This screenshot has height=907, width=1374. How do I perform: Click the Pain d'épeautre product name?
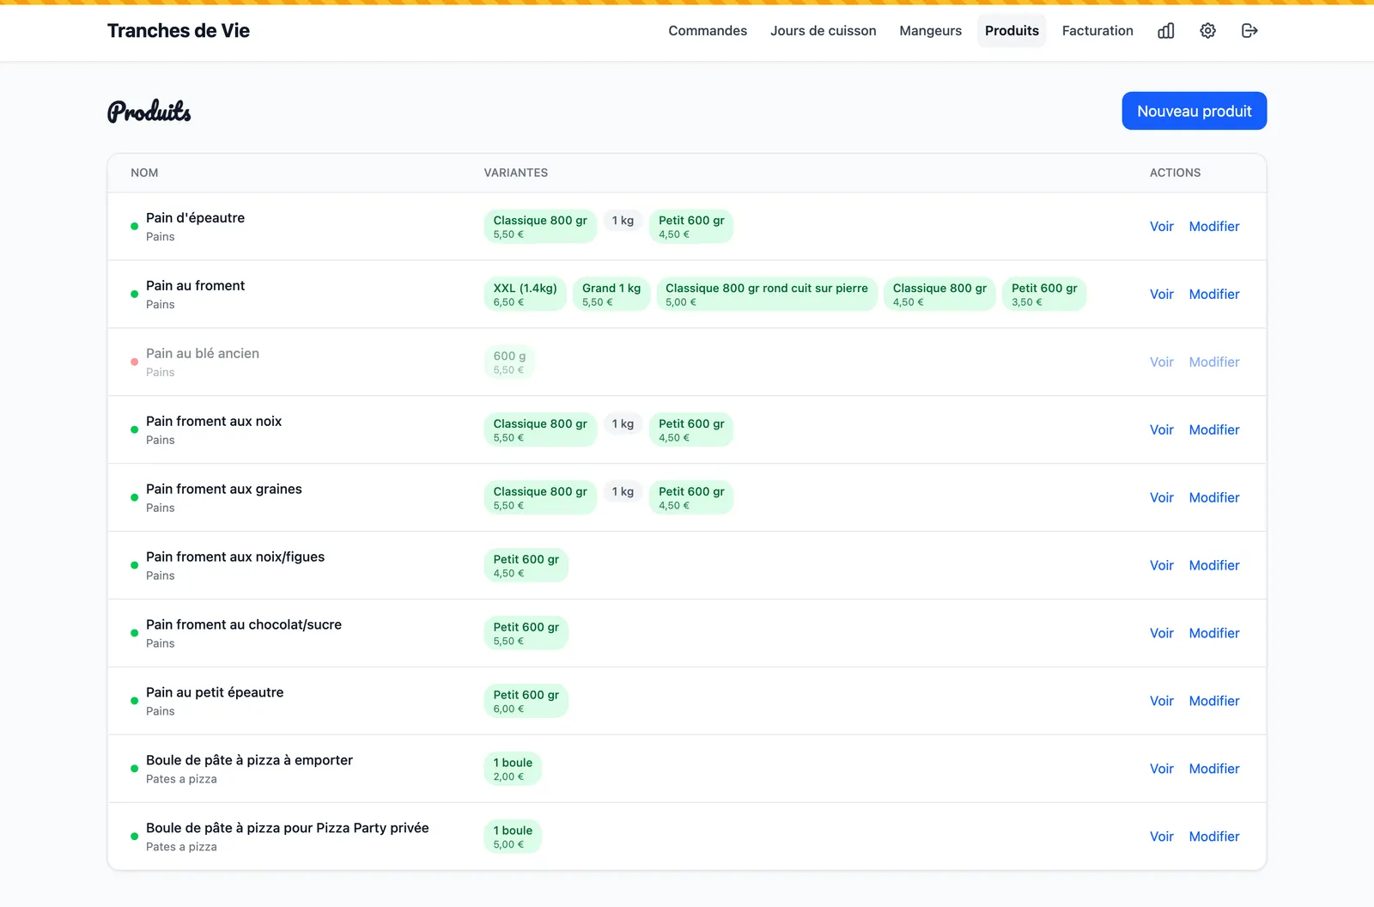[195, 218]
